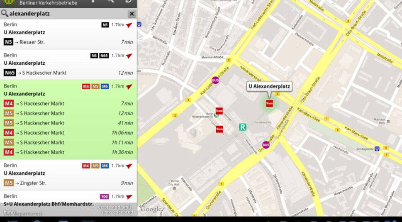Open N65 departure to S Hackescher Markt

coord(68,73)
